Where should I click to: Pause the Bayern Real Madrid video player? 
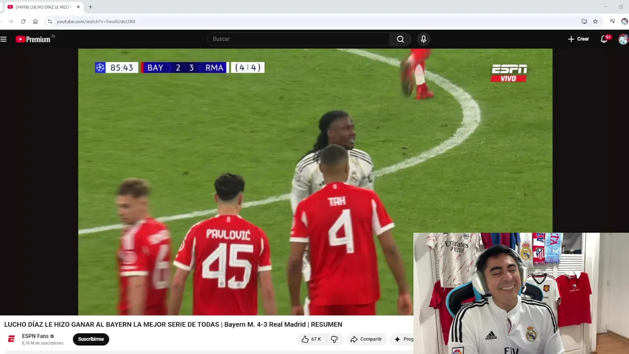pos(315,181)
